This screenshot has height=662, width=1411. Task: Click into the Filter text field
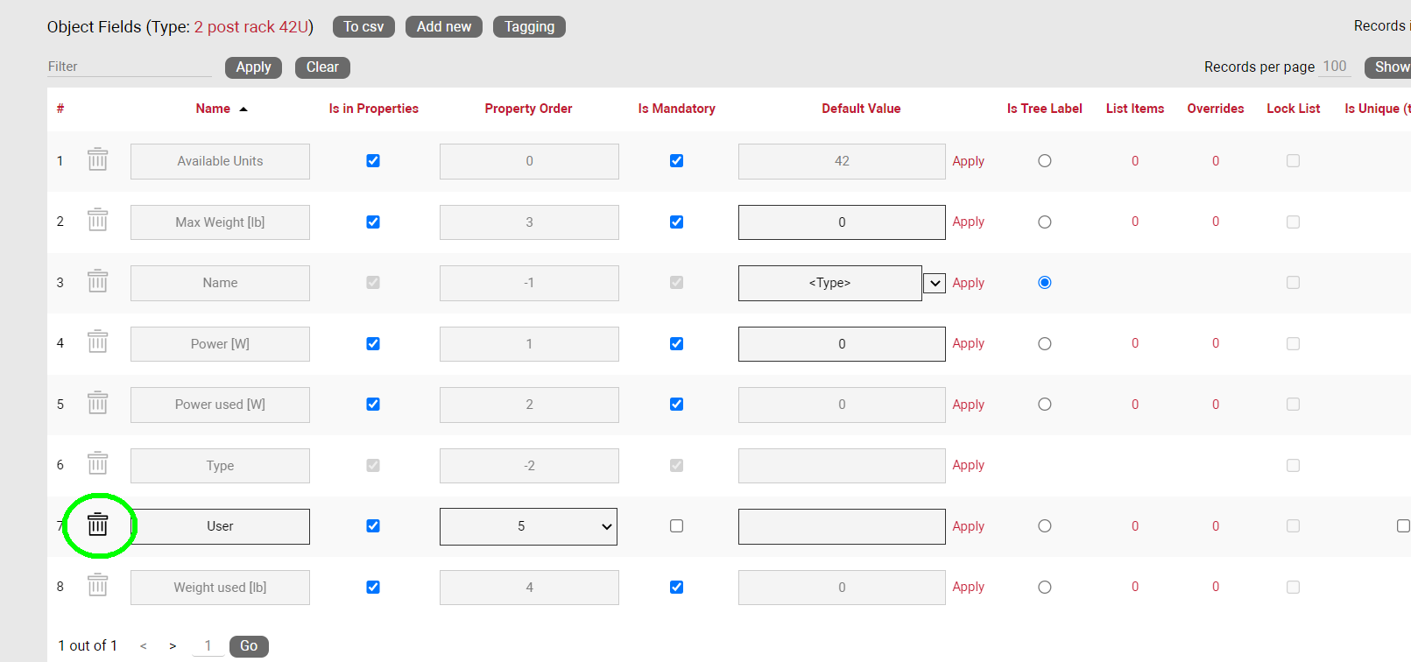pyautogui.click(x=129, y=67)
